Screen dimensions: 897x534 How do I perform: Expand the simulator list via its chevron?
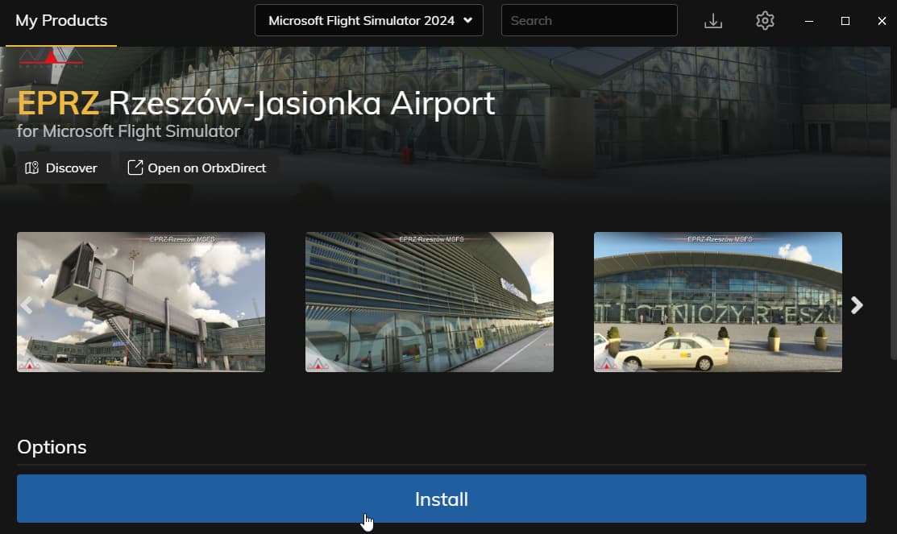point(468,20)
